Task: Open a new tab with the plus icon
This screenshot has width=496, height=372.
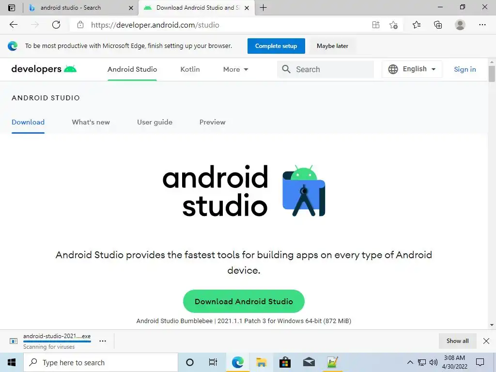Action: pos(263,8)
